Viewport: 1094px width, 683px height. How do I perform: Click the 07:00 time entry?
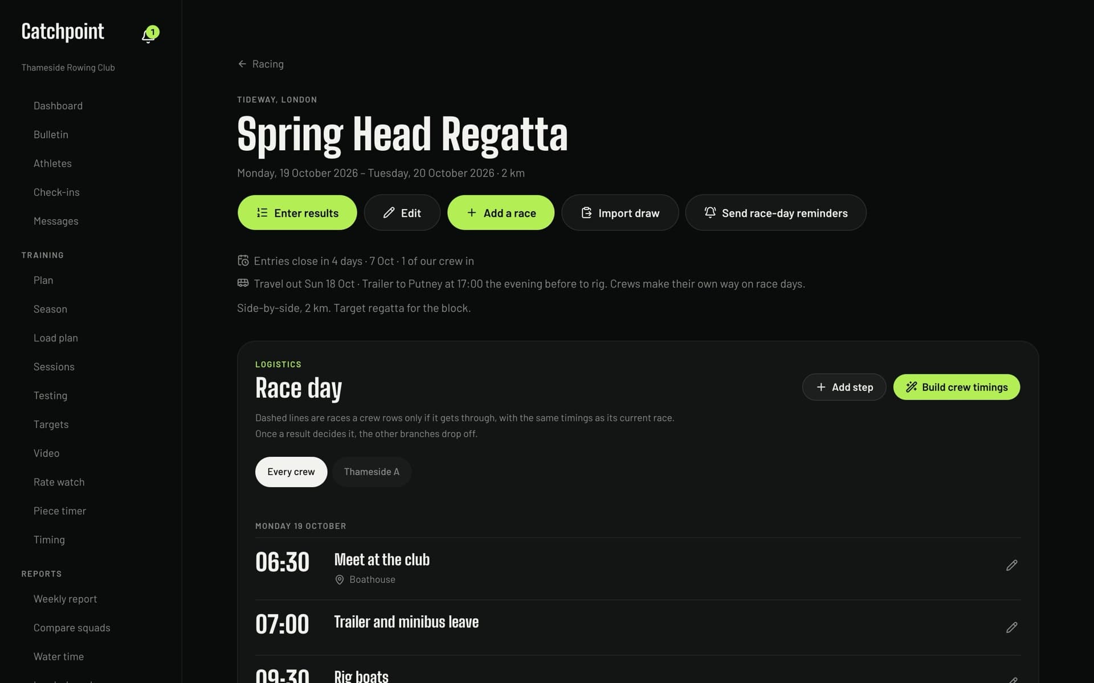[282, 624]
